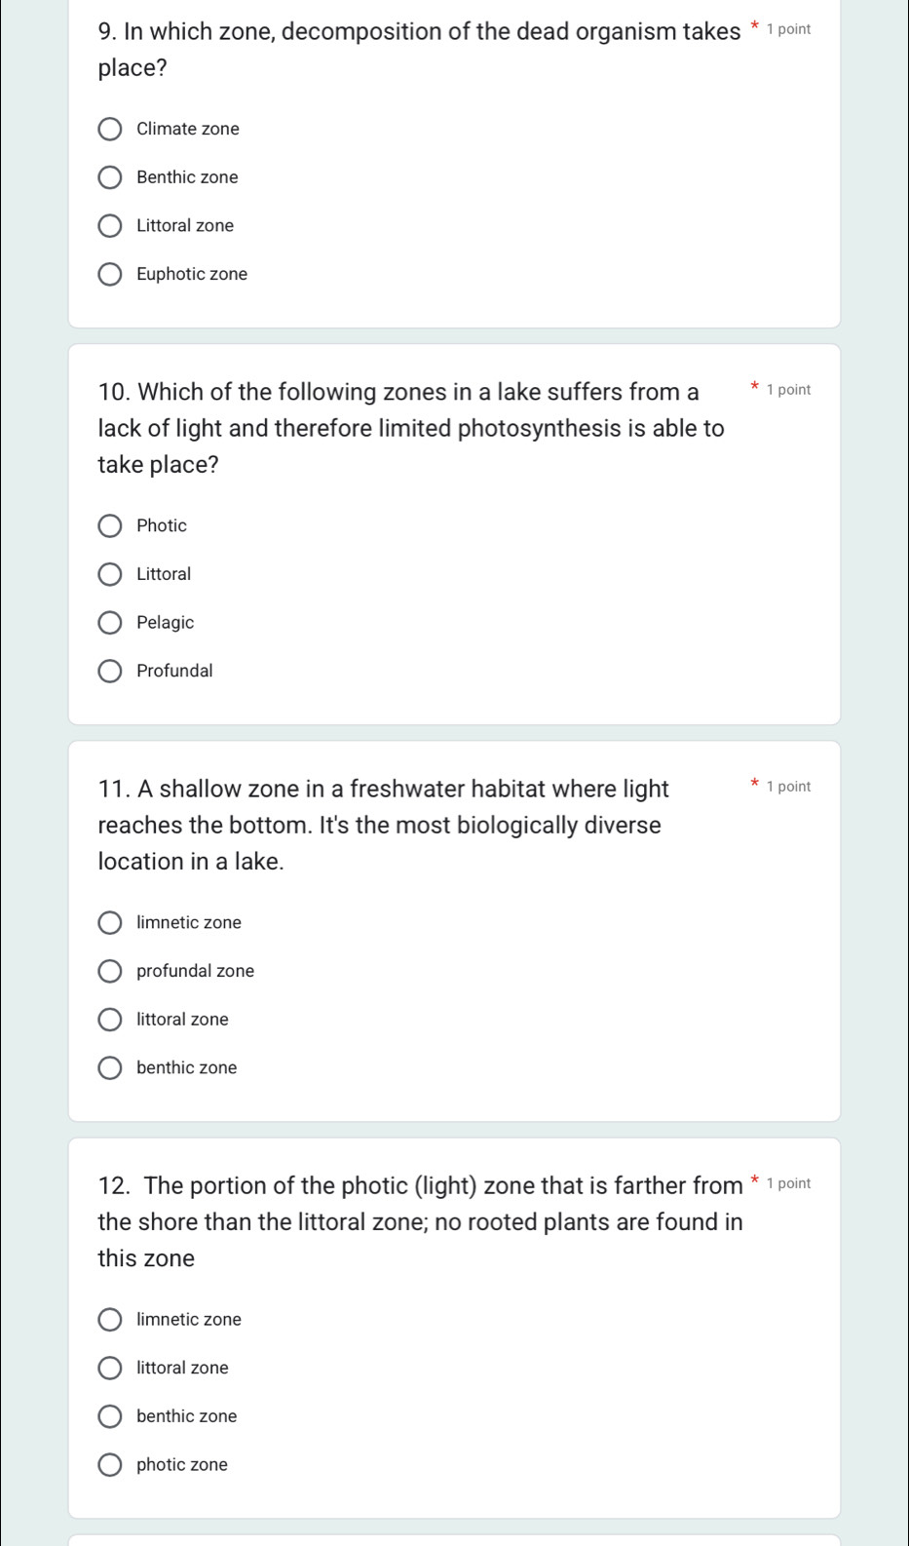Select Euphotic zone radio button

110,275
